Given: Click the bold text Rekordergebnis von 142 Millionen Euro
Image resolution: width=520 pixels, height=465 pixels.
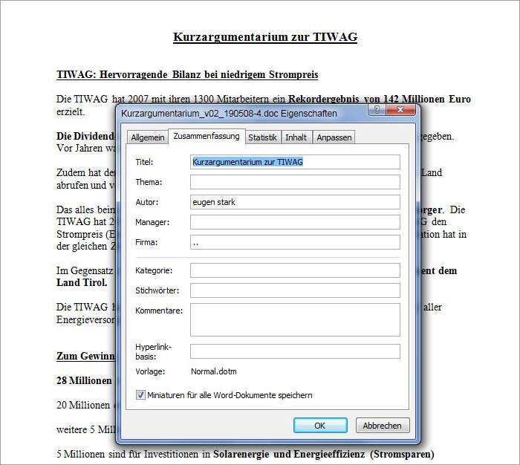Looking at the screenshot, I should coord(380,100).
